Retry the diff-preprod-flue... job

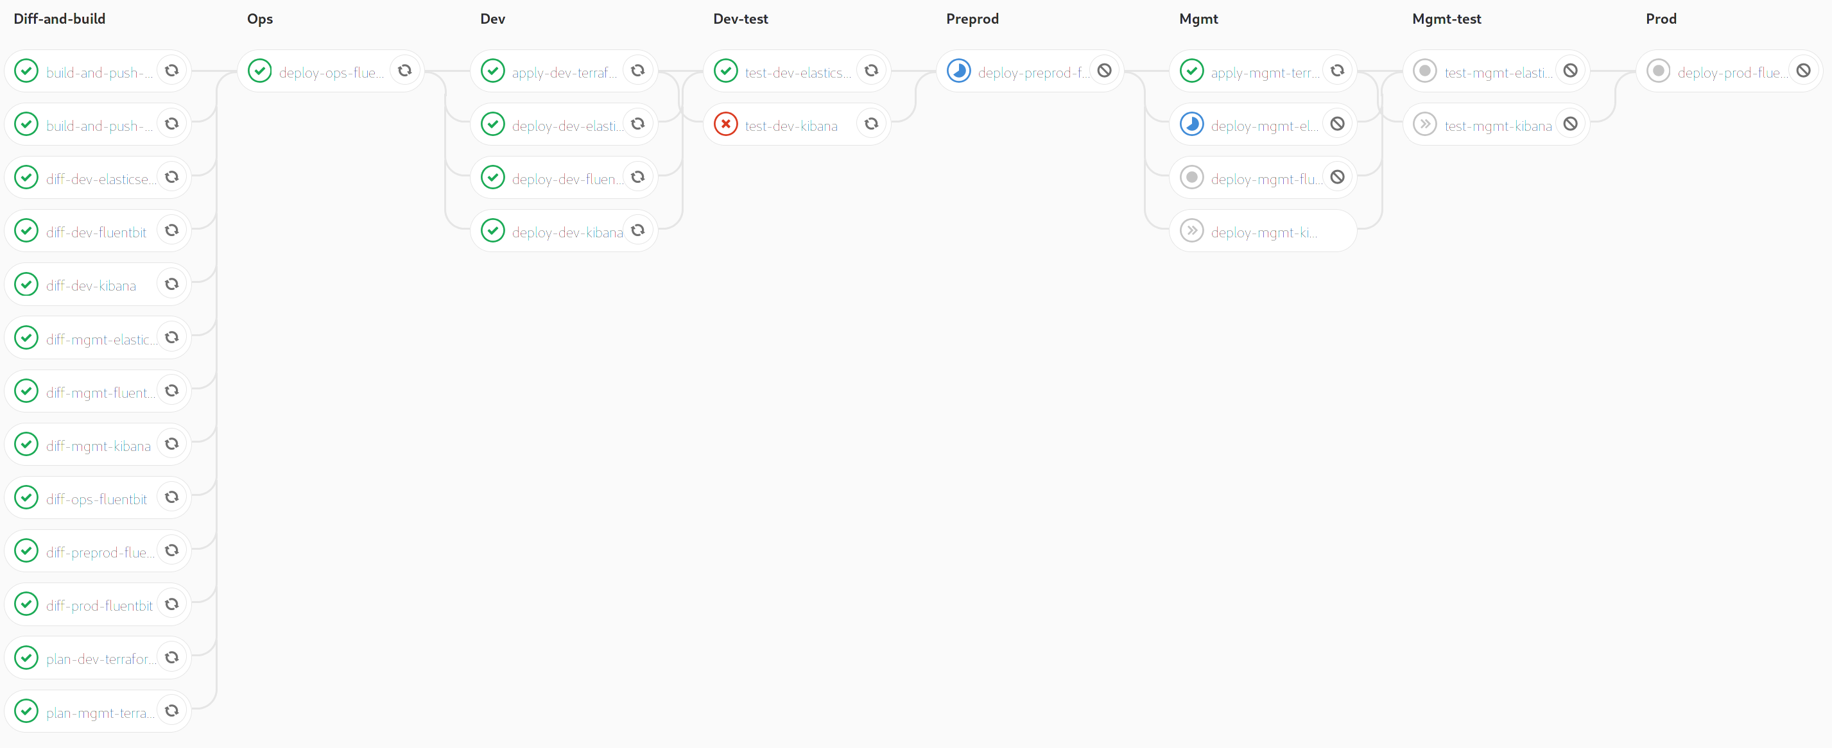tap(171, 550)
